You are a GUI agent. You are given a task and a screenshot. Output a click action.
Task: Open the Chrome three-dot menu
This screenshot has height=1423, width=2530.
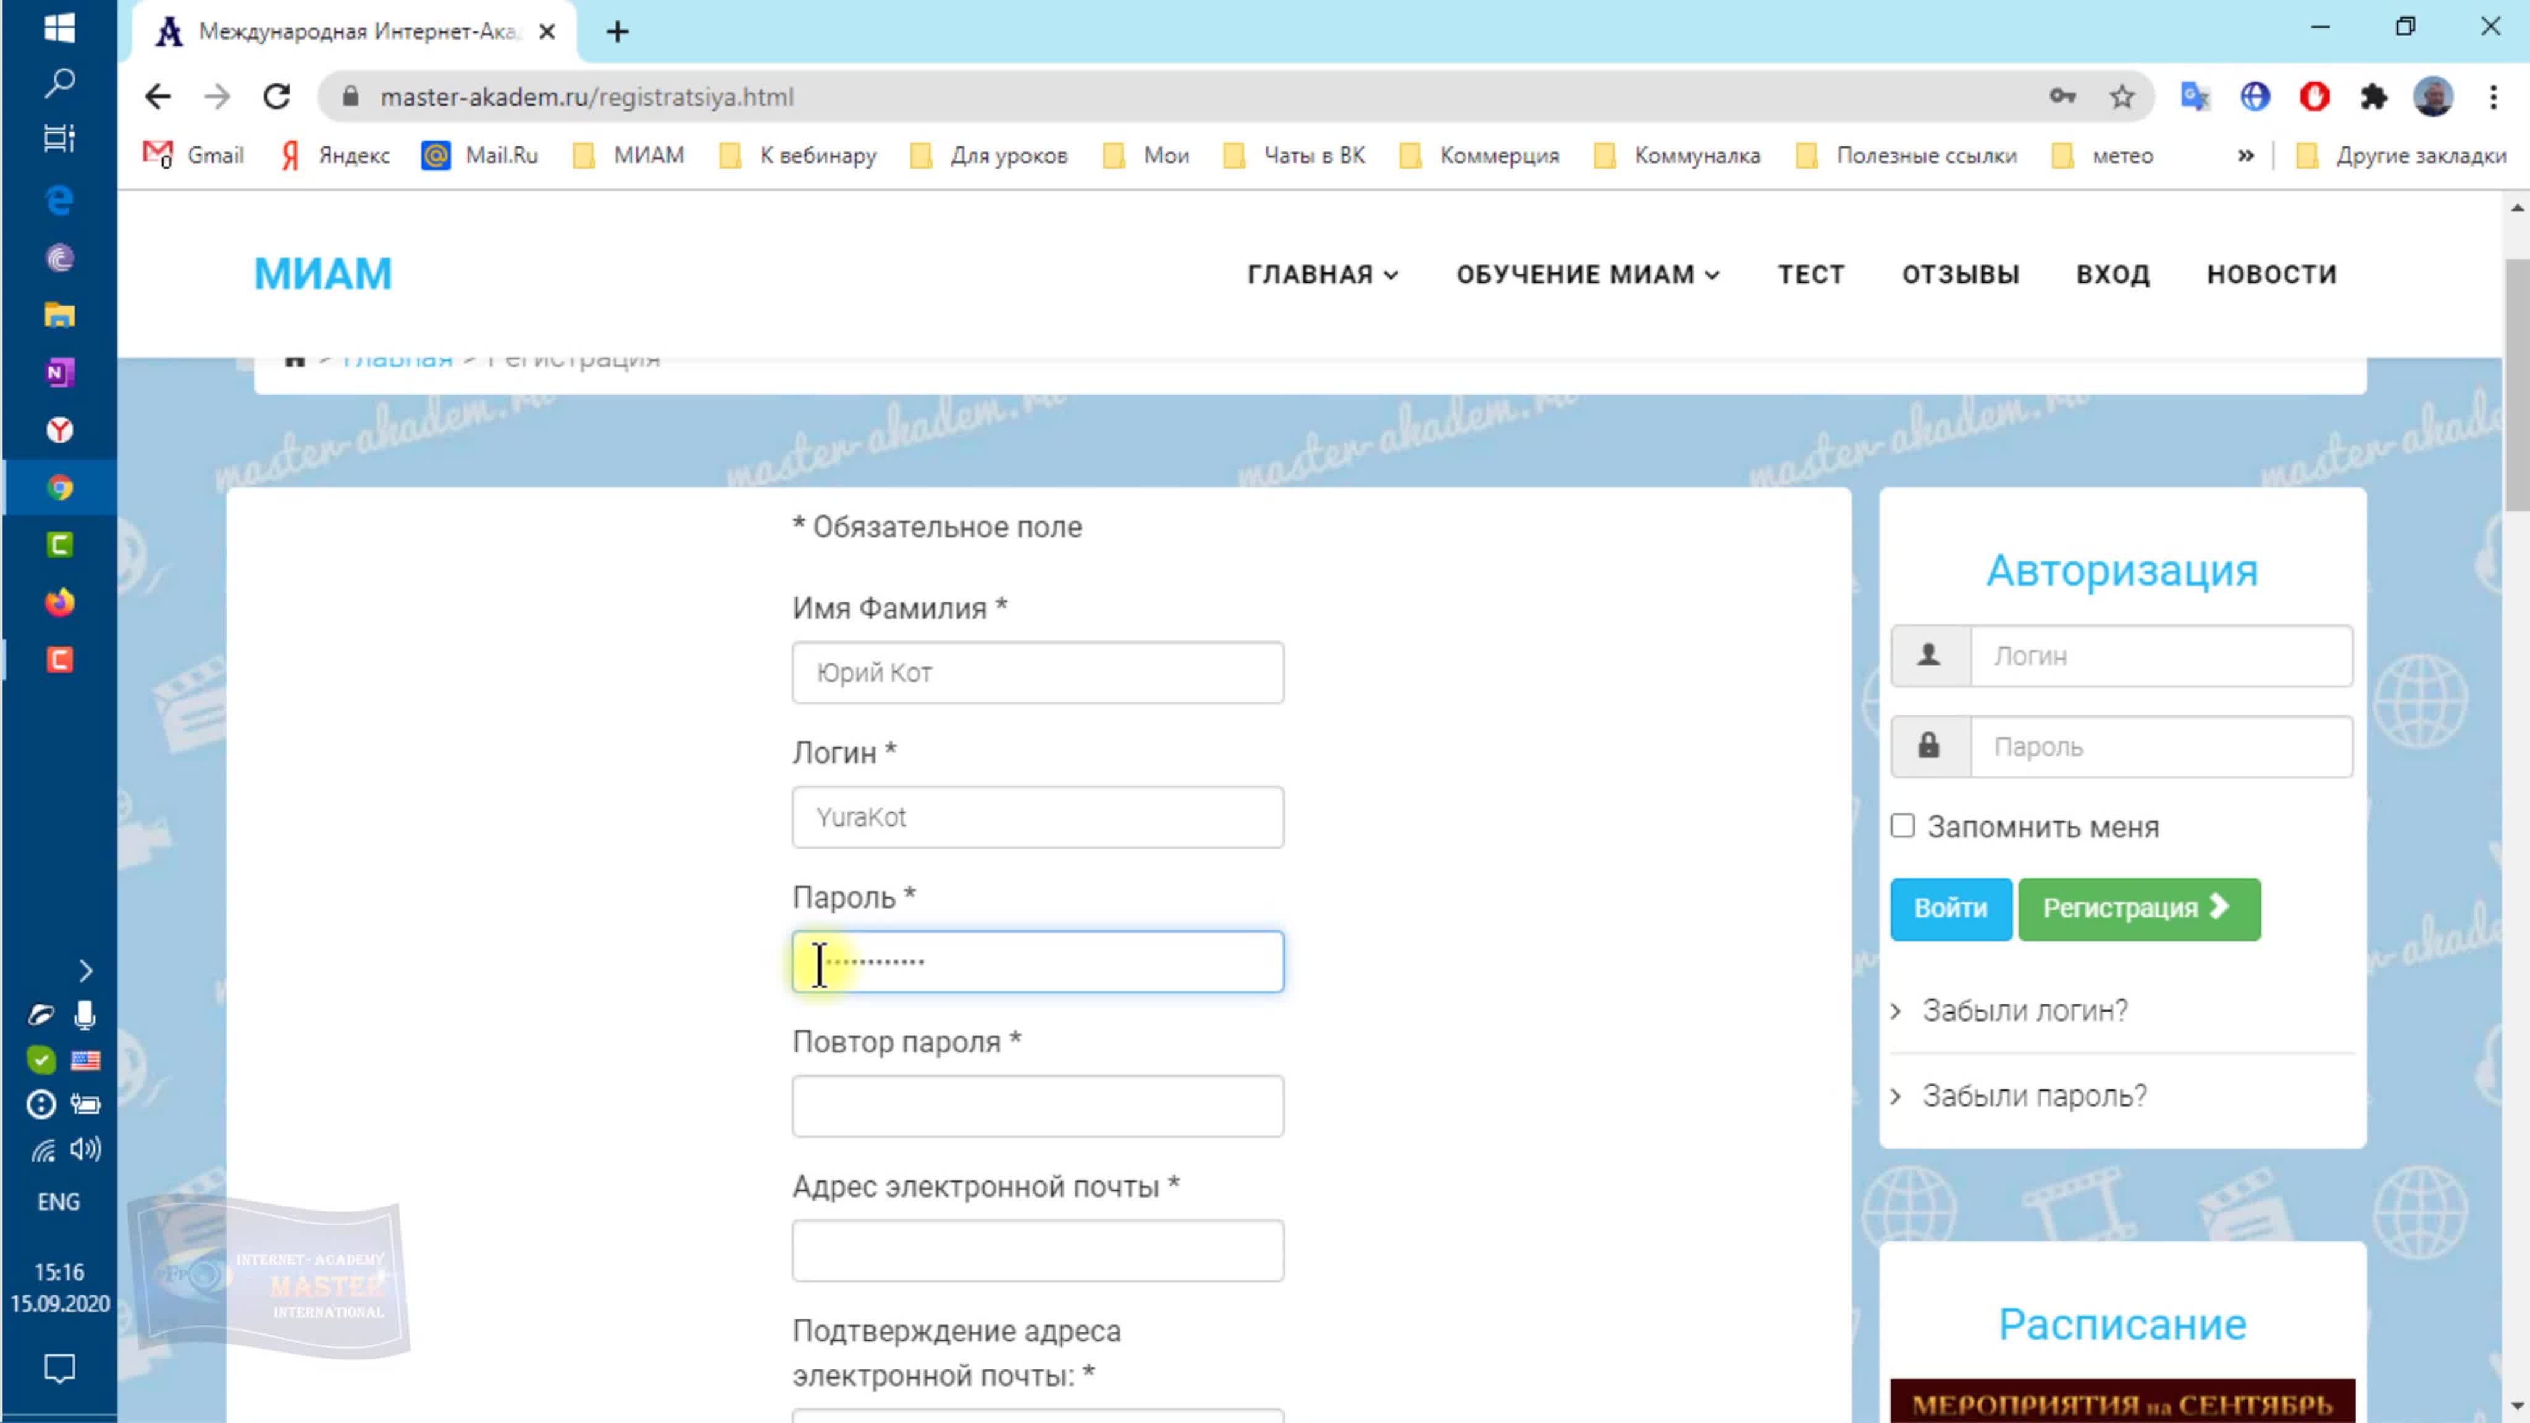pyautogui.click(x=2494, y=96)
